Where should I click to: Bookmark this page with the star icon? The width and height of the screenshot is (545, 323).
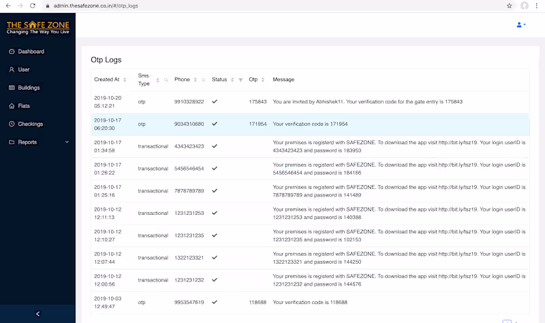(x=509, y=5)
